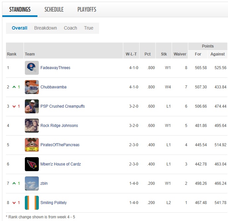Visit PiratesOfThePancreas team name link
Viewport: 228px width, 221px height.
point(60,145)
